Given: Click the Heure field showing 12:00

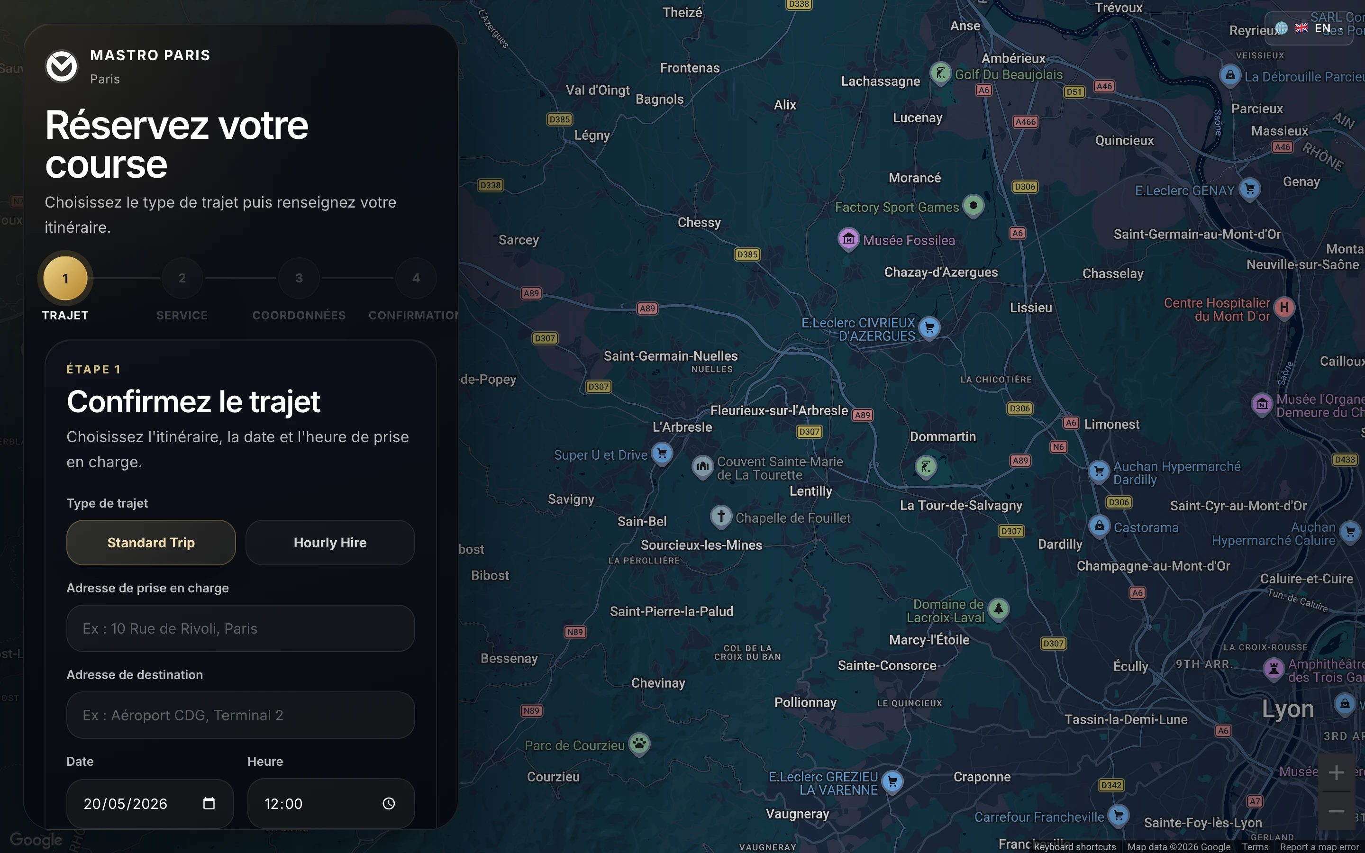Looking at the screenshot, I should pos(331,804).
